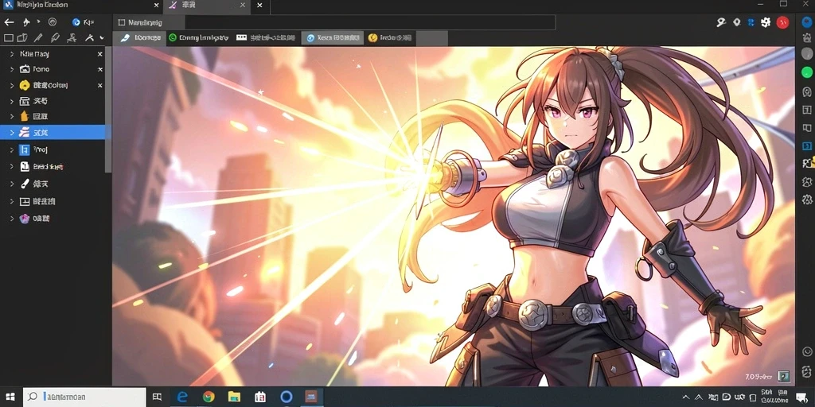Open the Chrome icon in the taskbar

(209, 397)
